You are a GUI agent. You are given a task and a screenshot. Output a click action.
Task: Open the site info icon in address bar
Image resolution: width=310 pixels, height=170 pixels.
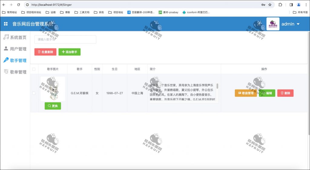(x=28, y=5)
